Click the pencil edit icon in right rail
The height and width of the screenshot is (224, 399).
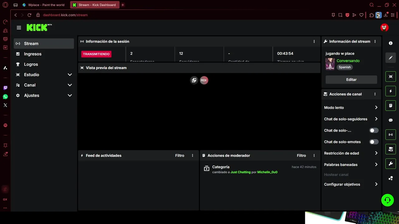pos(391,58)
